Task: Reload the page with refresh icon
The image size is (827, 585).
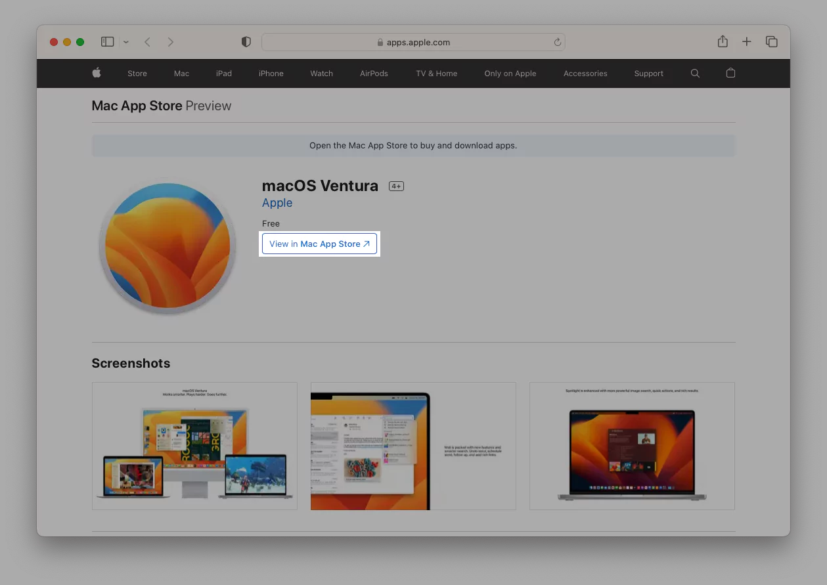Action: pos(557,42)
